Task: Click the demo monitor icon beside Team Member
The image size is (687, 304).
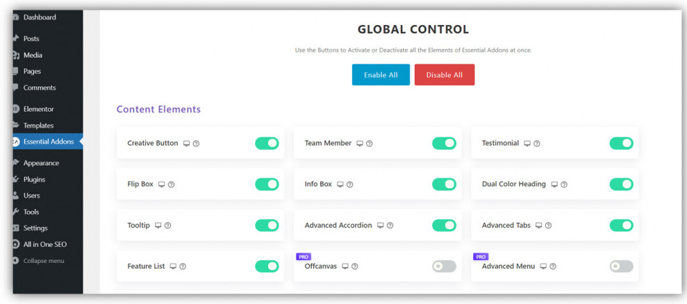Action: [360, 143]
